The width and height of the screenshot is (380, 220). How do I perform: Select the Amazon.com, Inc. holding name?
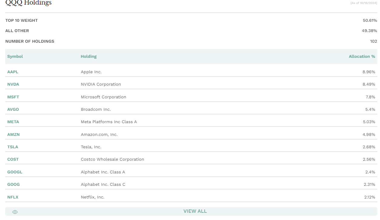pos(99,135)
